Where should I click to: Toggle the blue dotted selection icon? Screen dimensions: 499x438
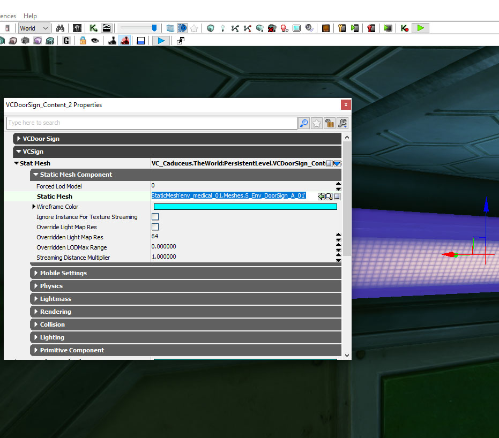pos(182,28)
